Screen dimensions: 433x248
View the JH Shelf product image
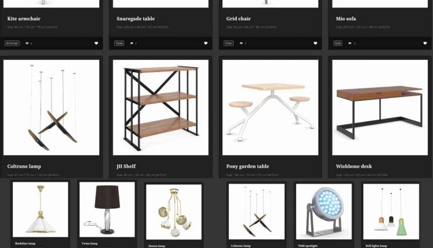(x=160, y=108)
